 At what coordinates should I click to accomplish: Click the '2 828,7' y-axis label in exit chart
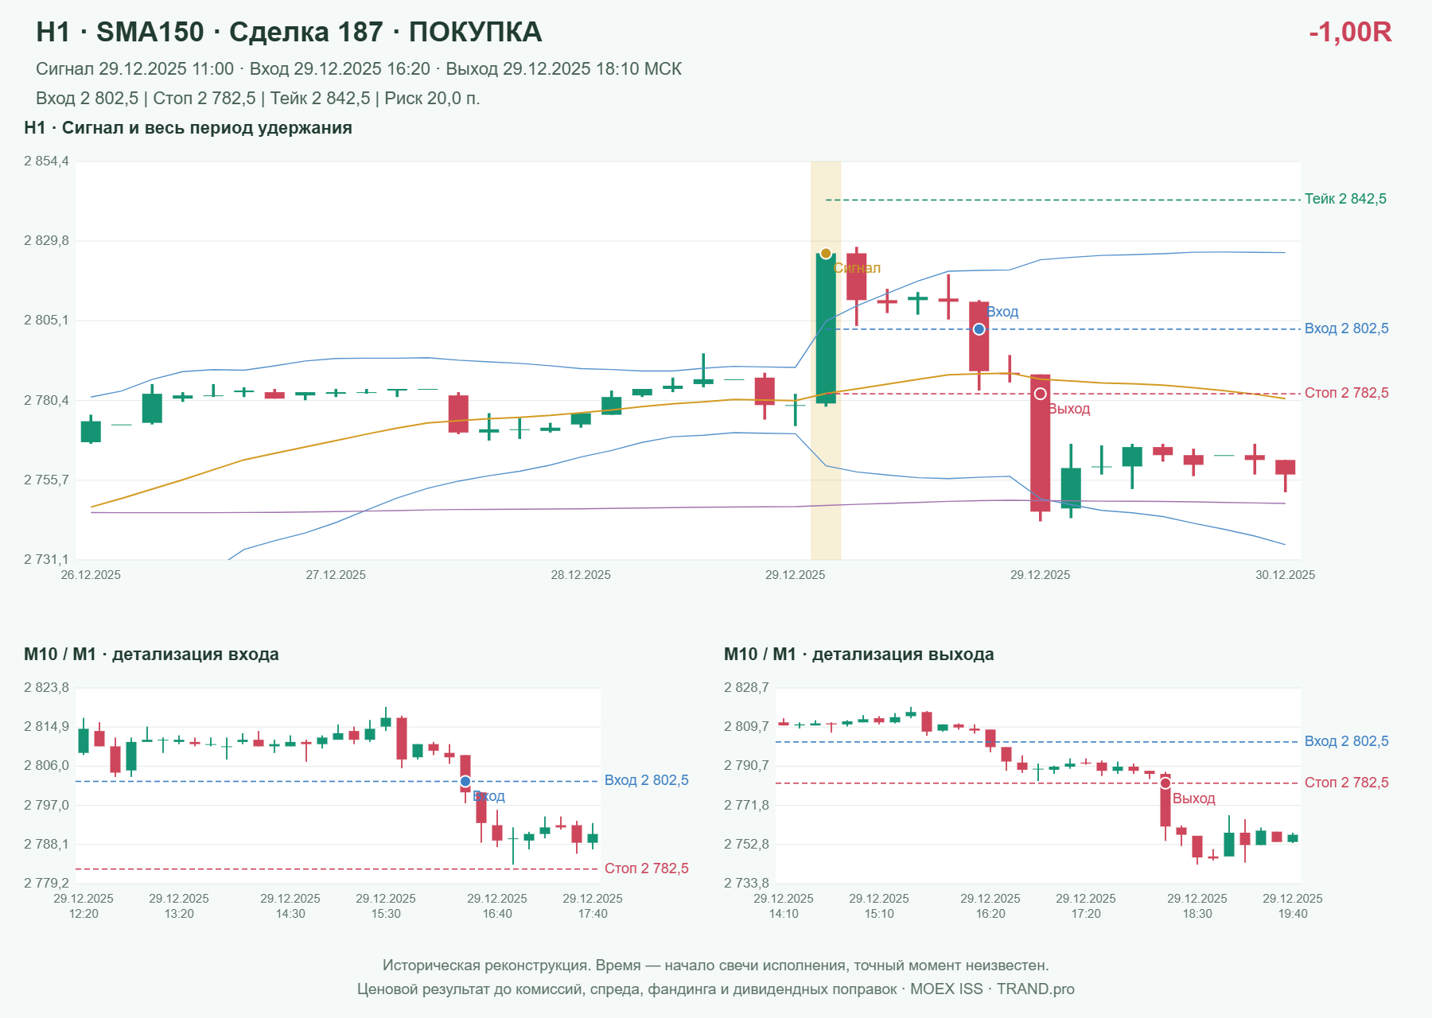click(x=746, y=688)
